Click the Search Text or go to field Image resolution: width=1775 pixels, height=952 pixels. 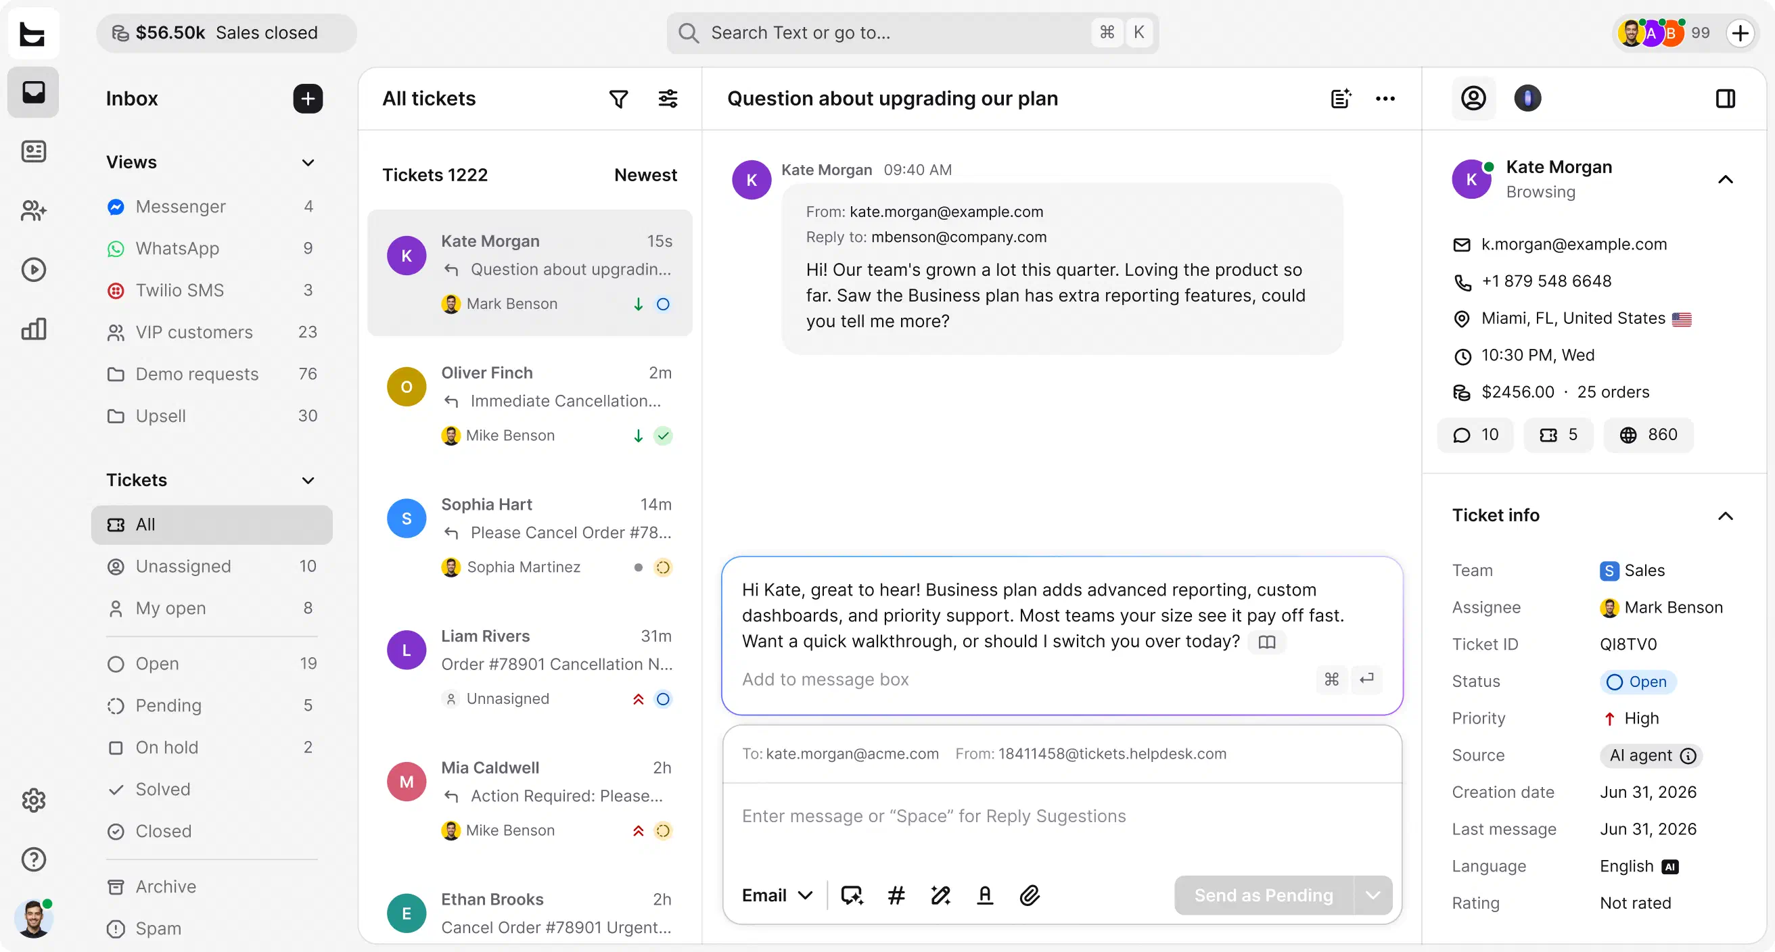click(x=912, y=33)
